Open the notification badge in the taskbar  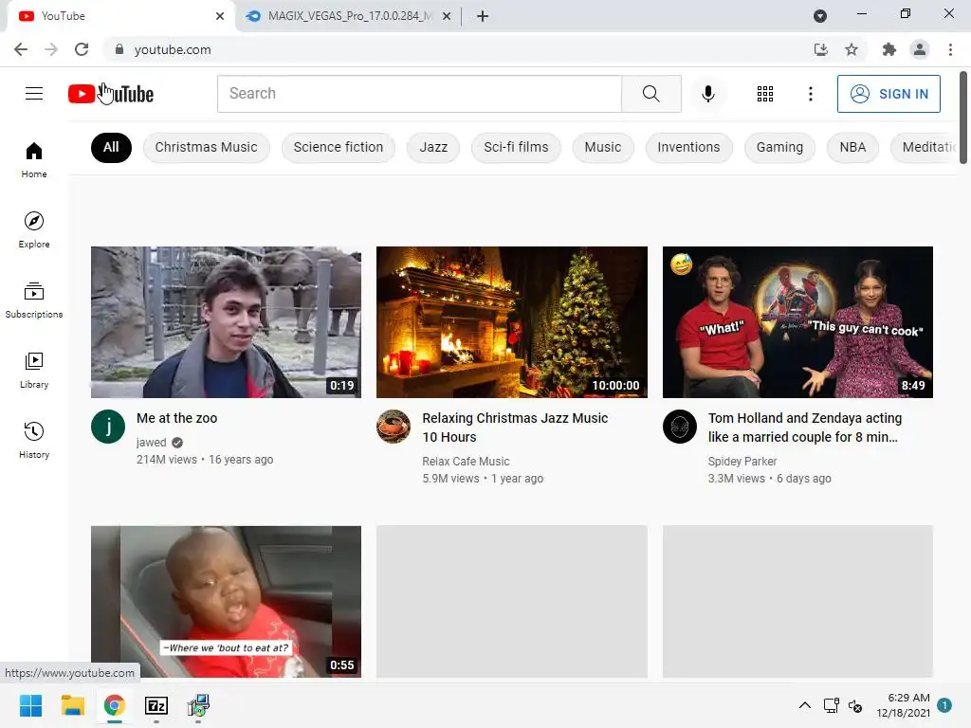point(944,705)
